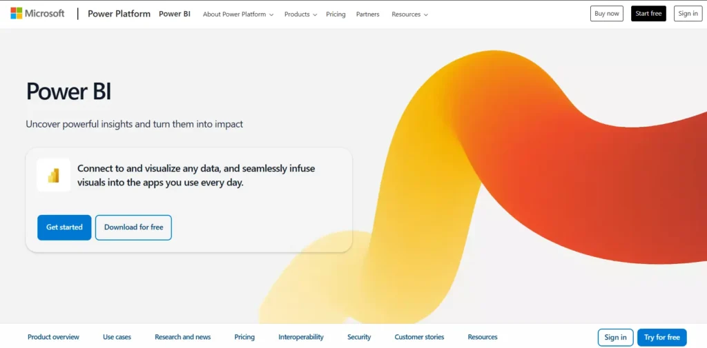
Task: Open Pricing in the top navigation
Action: tap(336, 14)
